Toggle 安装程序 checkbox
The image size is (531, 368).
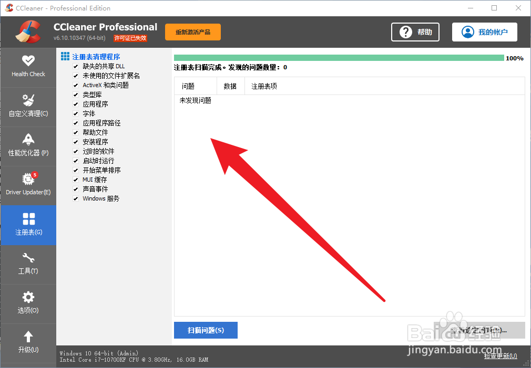point(76,142)
